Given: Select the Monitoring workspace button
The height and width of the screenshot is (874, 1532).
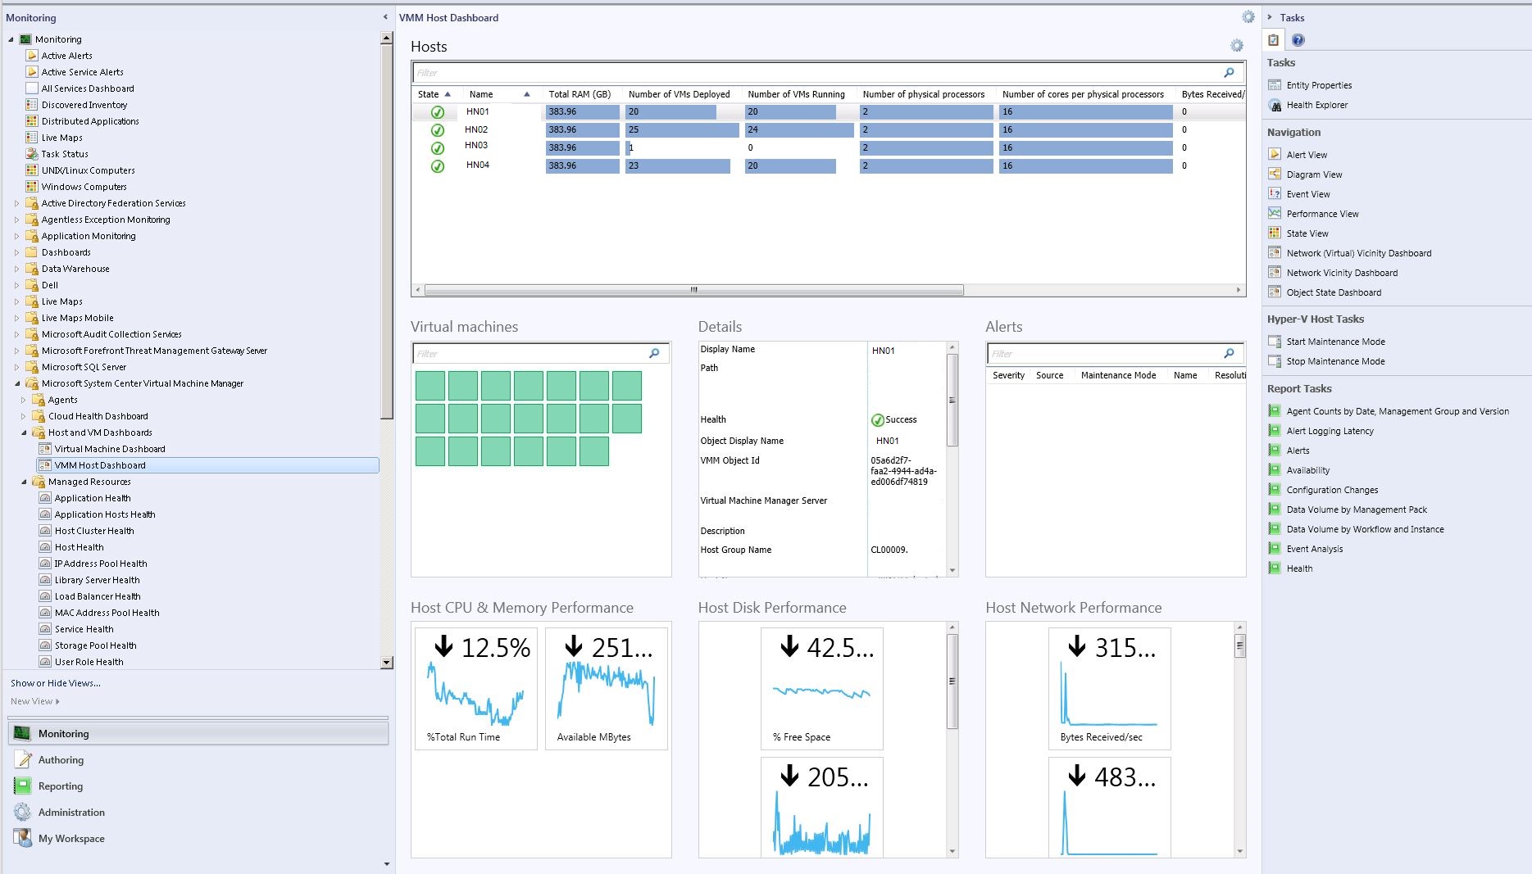Looking at the screenshot, I should click(198, 733).
